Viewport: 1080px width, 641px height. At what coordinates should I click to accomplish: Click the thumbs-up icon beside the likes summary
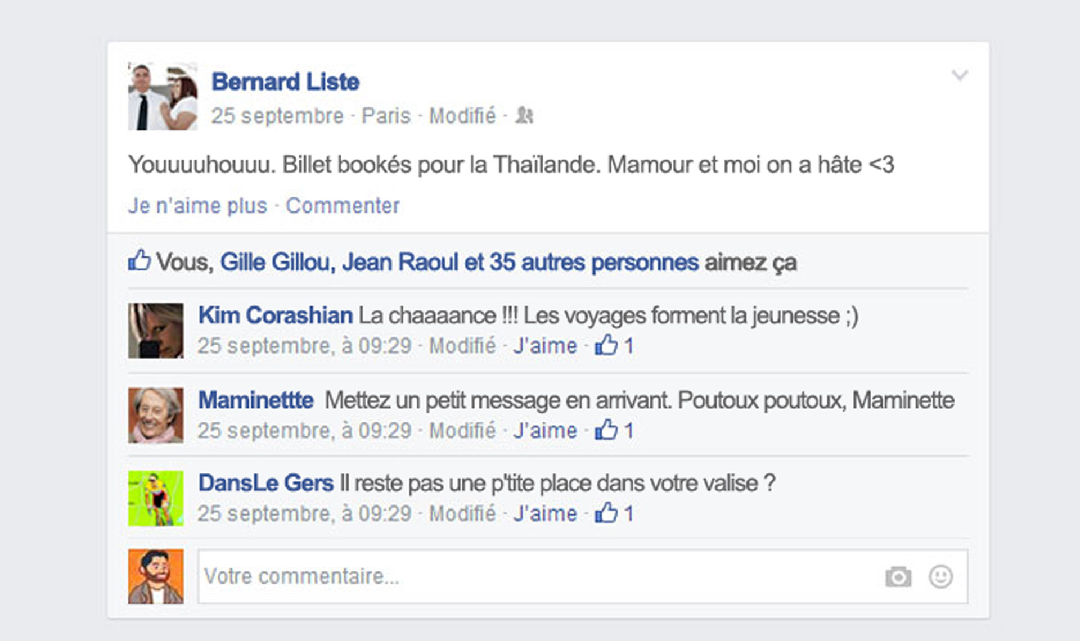pos(139,261)
